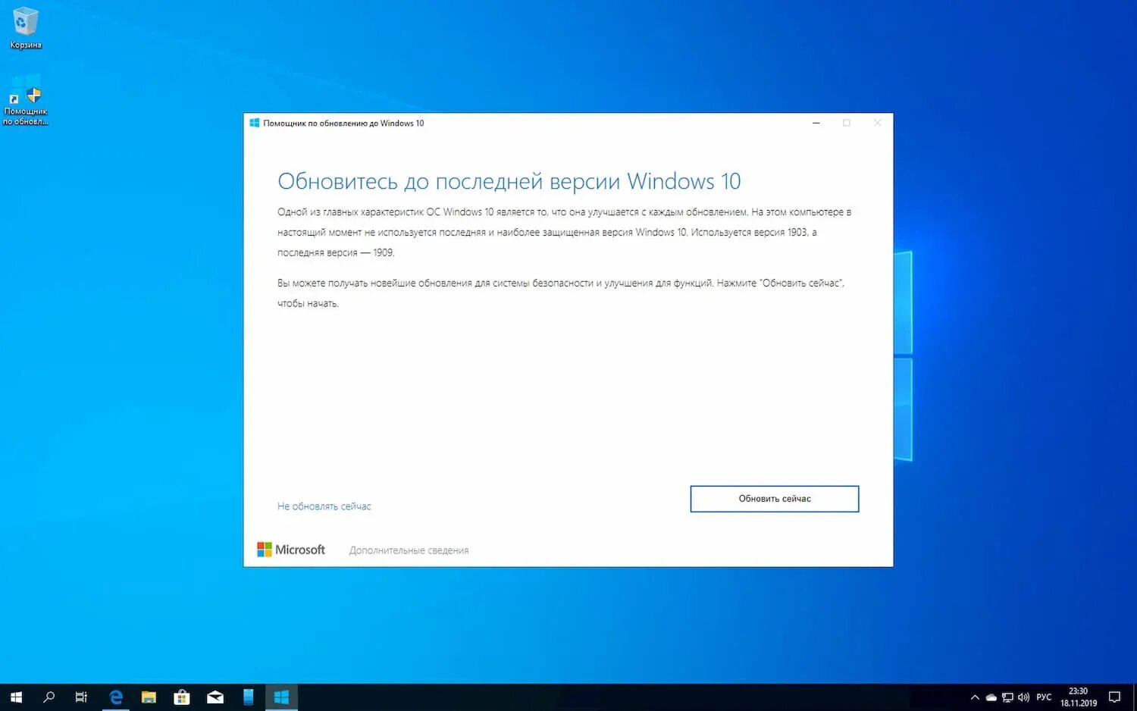Open network status tray icon
The height and width of the screenshot is (711, 1137).
click(1007, 697)
